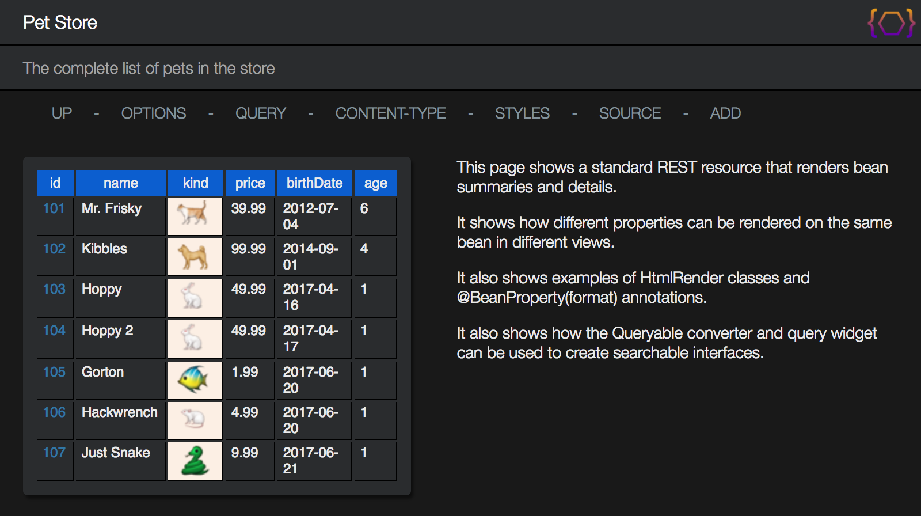
Task: Select ADD to create a pet
Action: pyautogui.click(x=726, y=113)
